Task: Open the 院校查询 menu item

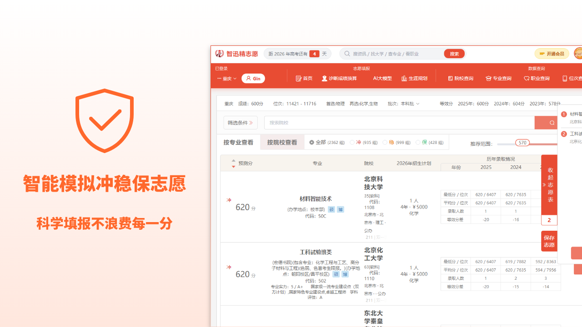Action: point(460,79)
